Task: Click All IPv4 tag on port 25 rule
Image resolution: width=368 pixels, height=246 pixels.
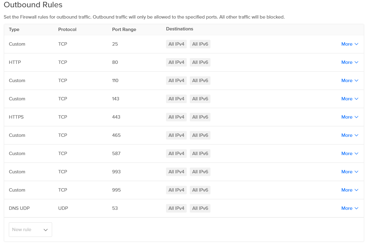Action: [x=176, y=44]
